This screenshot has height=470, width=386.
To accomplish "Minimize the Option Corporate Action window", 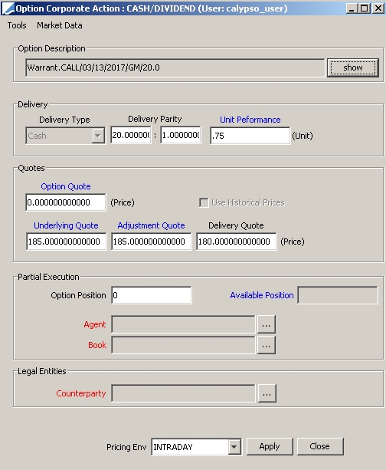I will (x=352, y=8).
